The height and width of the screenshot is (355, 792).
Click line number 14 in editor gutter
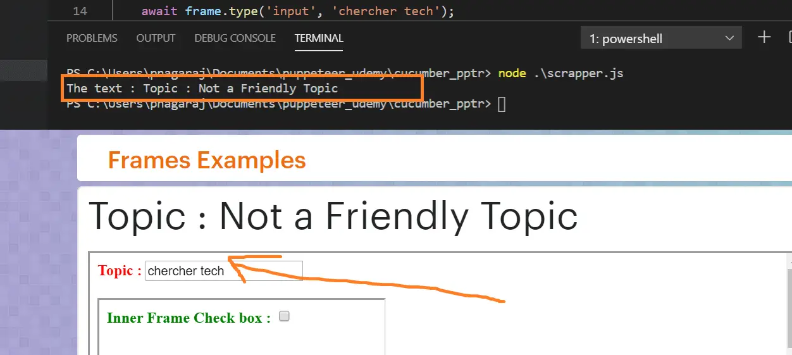pos(80,11)
